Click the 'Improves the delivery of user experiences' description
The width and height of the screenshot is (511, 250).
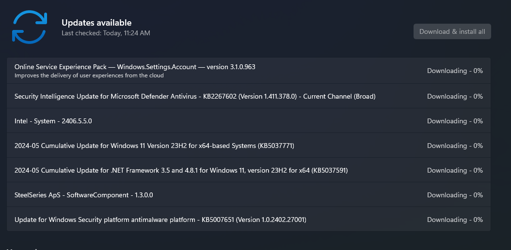pyautogui.click(x=89, y=75)
